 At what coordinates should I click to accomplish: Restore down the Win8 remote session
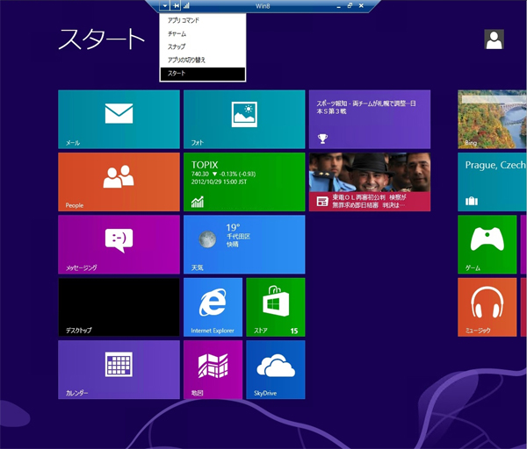[x=350, y=6]
